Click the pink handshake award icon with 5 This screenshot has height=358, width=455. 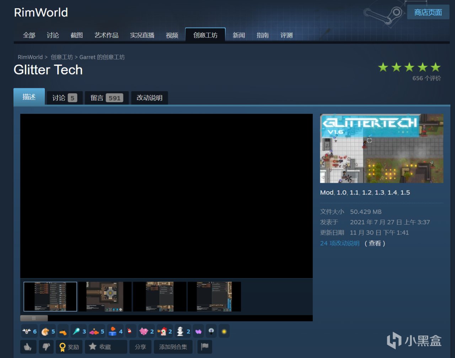97,331
